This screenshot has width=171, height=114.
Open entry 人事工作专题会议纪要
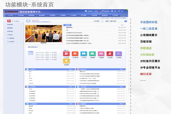click(86, 108)
